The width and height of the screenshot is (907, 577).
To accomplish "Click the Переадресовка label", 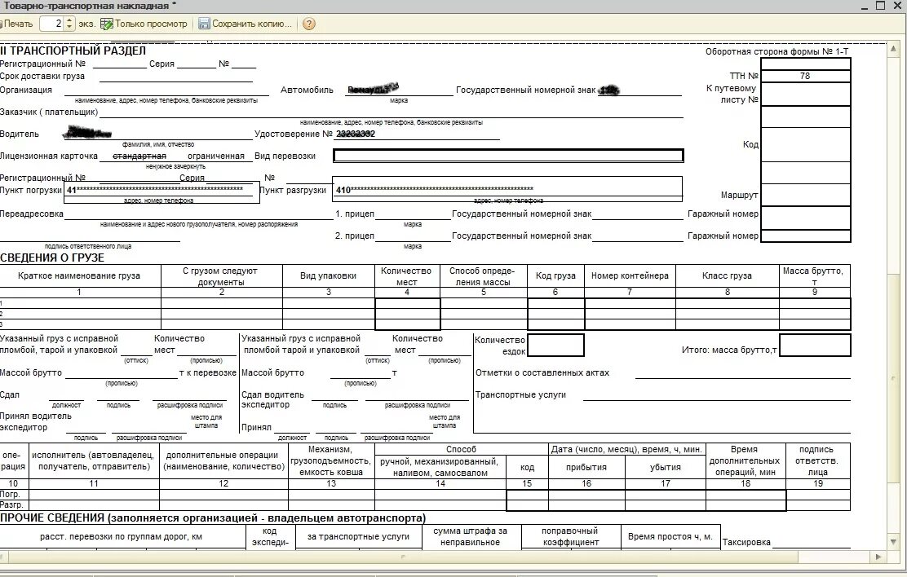I will coord(32,214).
